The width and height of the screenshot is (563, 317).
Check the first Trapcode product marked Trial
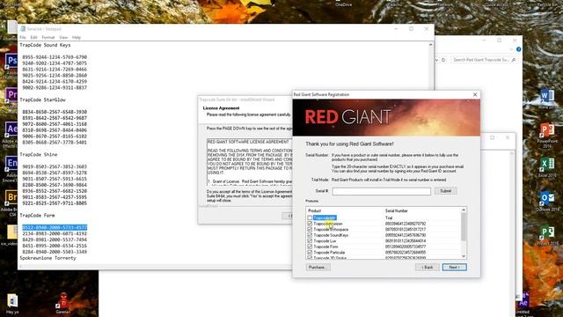[310, 217]
